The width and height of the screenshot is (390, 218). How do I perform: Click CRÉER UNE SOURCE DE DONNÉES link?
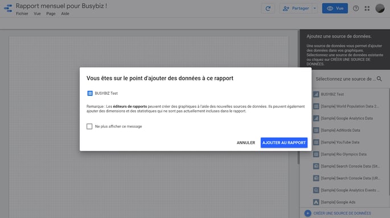coord(342,213)
